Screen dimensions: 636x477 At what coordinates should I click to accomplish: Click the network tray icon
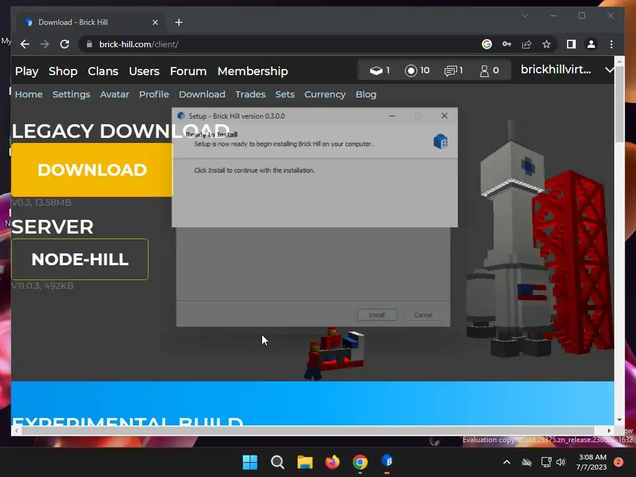(546, 462)
